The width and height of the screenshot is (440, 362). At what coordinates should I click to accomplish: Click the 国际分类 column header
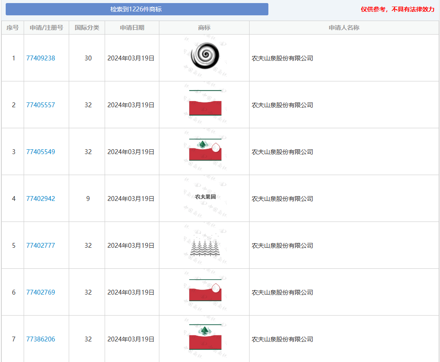(x=87, y=28)
